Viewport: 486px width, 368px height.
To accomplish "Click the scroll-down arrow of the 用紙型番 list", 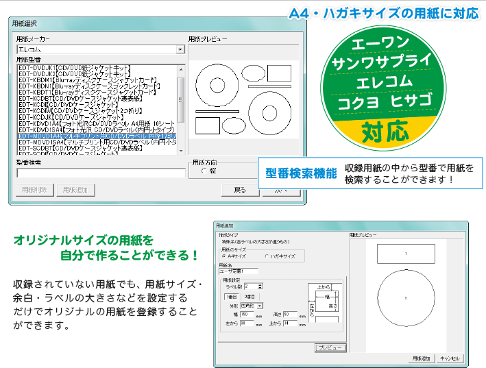I will pos(181,151).
